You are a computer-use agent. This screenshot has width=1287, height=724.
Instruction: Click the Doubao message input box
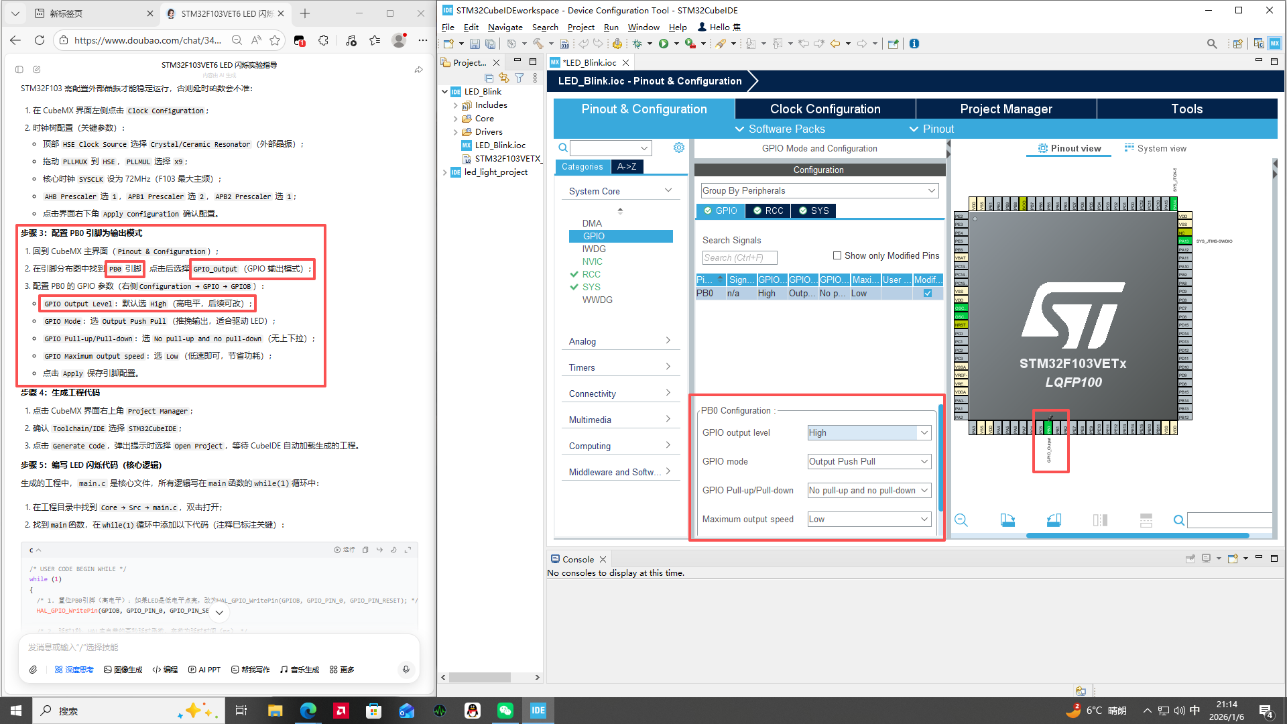point(219,648)
